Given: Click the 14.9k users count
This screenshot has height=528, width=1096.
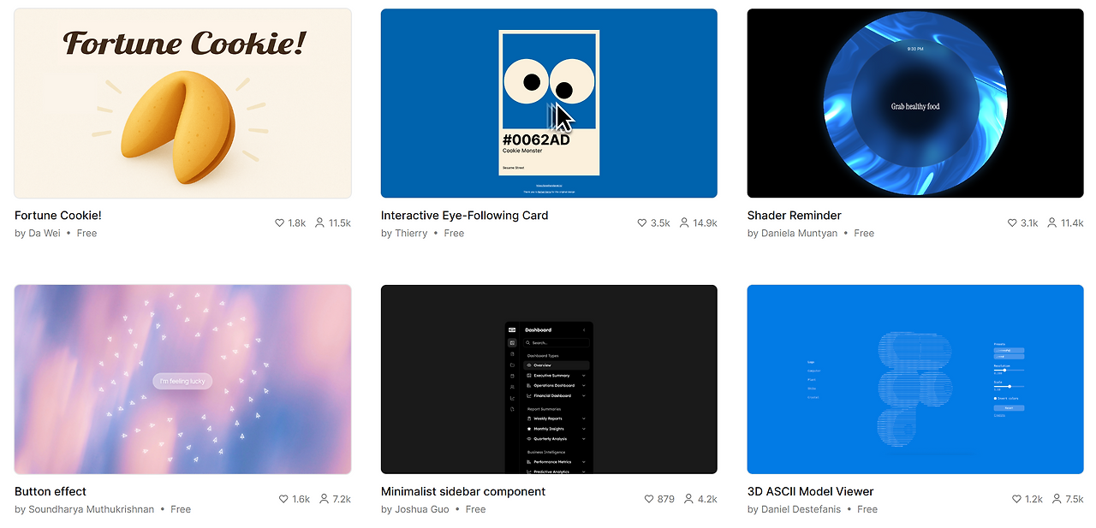Looking at the screenshot, I should pos(706,222).
